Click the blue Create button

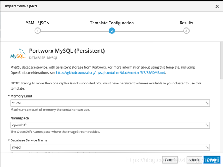(x=212, y=160)
